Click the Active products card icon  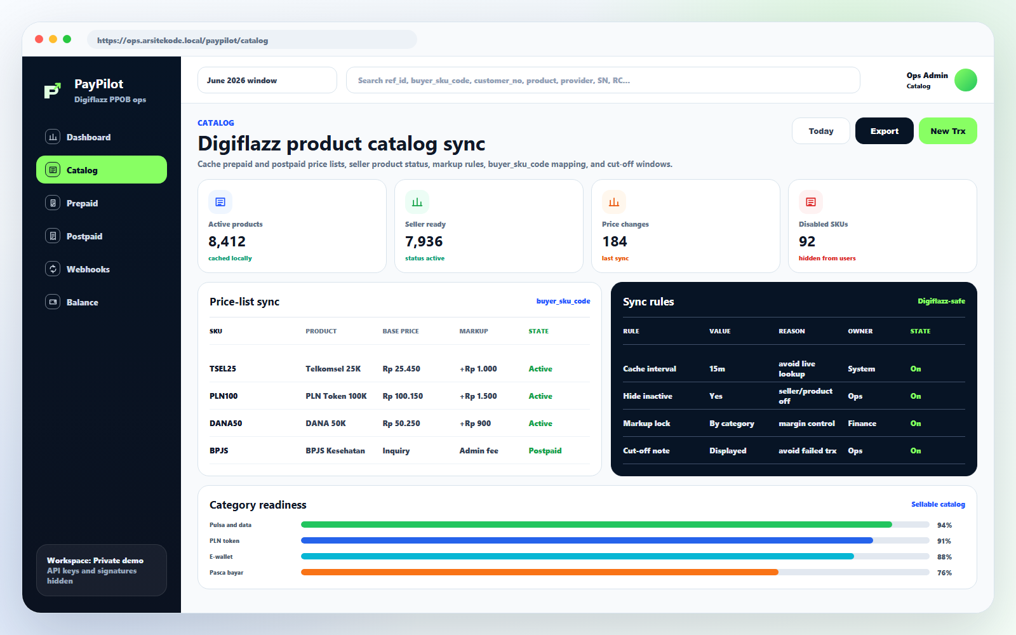tap(220, 202)
